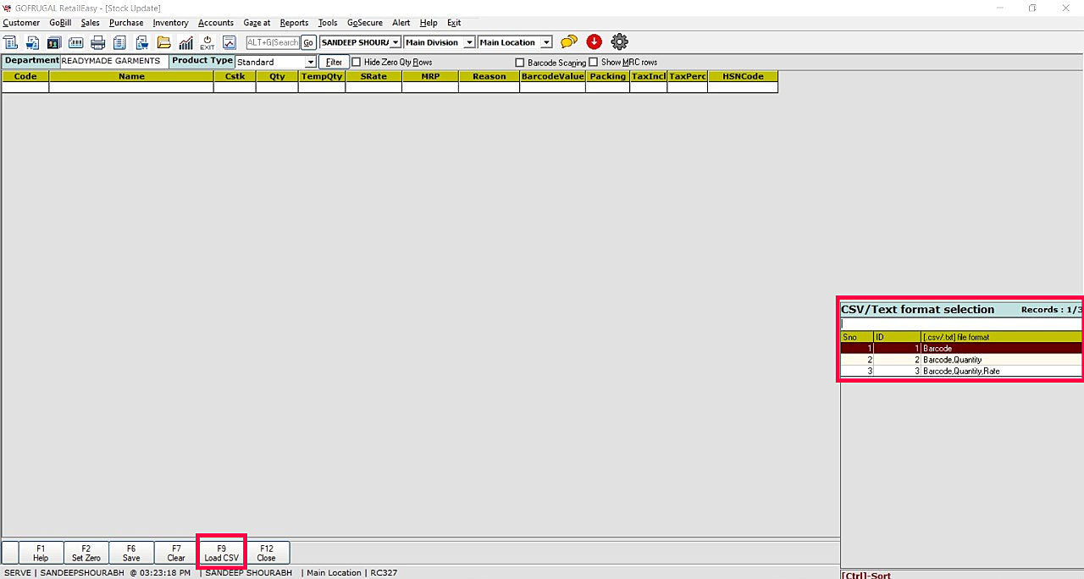Open the Help menu
This screenshot has width=1084, height=579.
click(429, 23)
